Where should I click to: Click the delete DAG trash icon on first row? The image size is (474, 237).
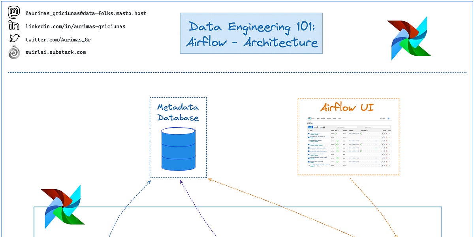tap(386, 133)
